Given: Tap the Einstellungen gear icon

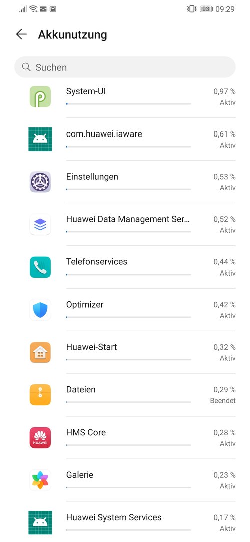Looking at the screenshot, I should (40, 182).
